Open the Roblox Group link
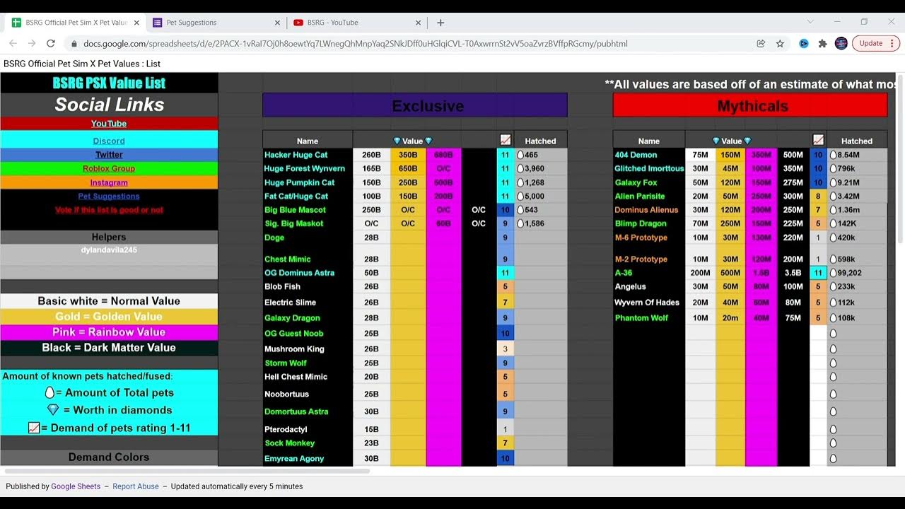The width and height of the screenshot is (905, 509). click(x=109, y=168)
